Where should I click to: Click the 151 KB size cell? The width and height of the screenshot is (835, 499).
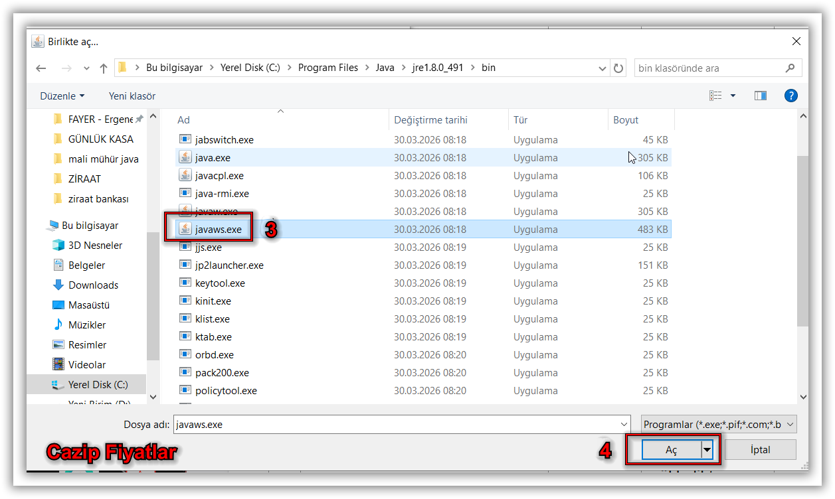tap(652, 265)
